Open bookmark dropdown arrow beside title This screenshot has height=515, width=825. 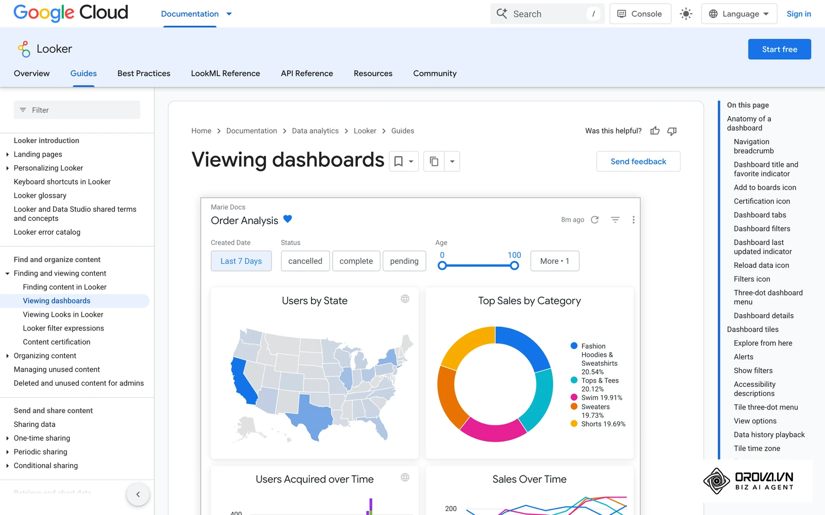(411, 162)
